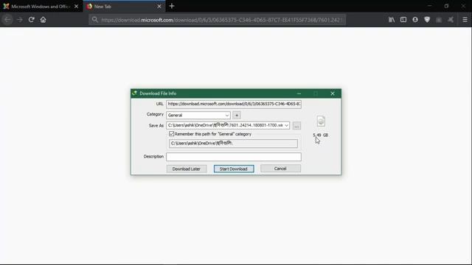Click the Description text field
This screenshot has height=265, width=472.
pyautogui.click(x=234, y=157)
